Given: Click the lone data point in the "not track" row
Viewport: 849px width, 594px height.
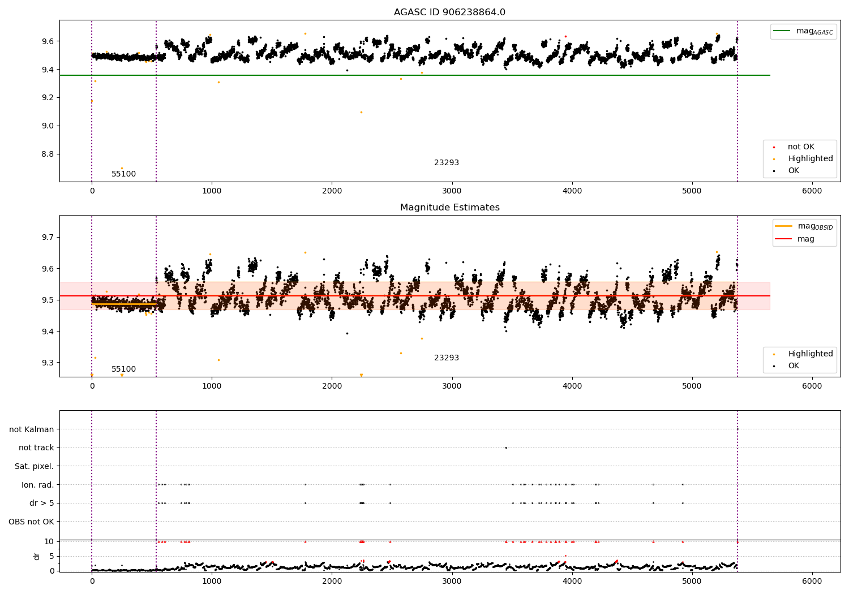Looking at the screenshot, I should click(x=506, y=447).
